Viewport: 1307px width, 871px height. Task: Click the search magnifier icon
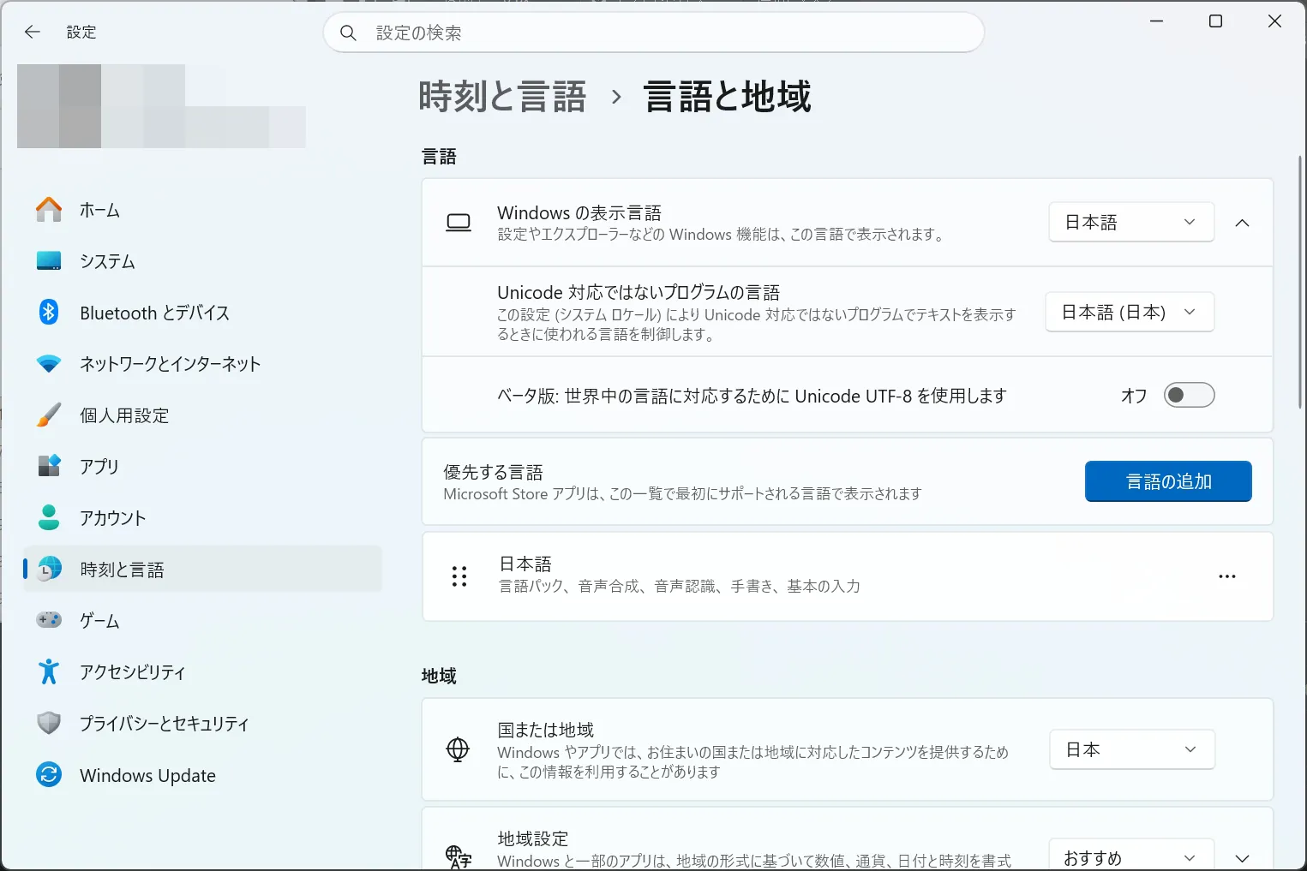click(x=348, y=33)
